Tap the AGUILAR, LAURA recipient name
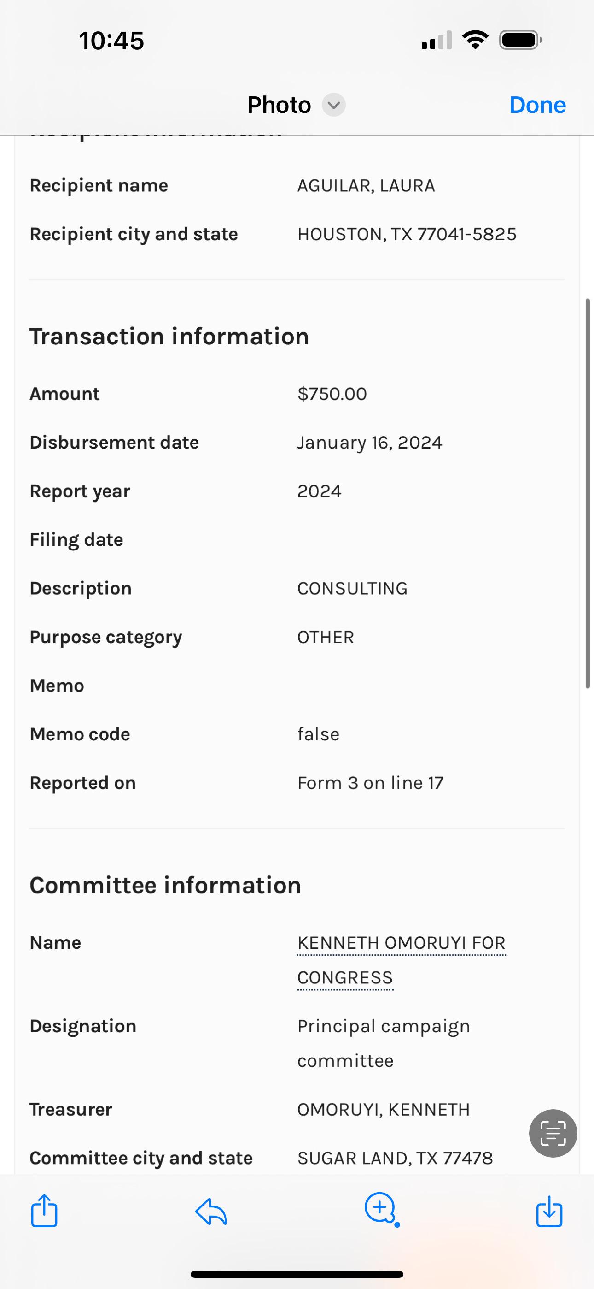This screenshot has height=1289, width=594. (x=366, y=186)
